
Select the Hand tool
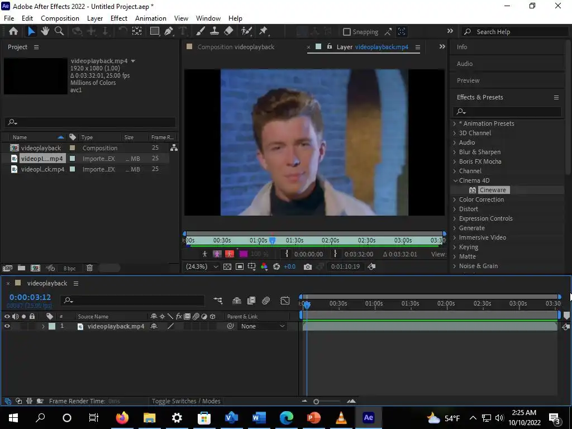click(x=45, y=31)
